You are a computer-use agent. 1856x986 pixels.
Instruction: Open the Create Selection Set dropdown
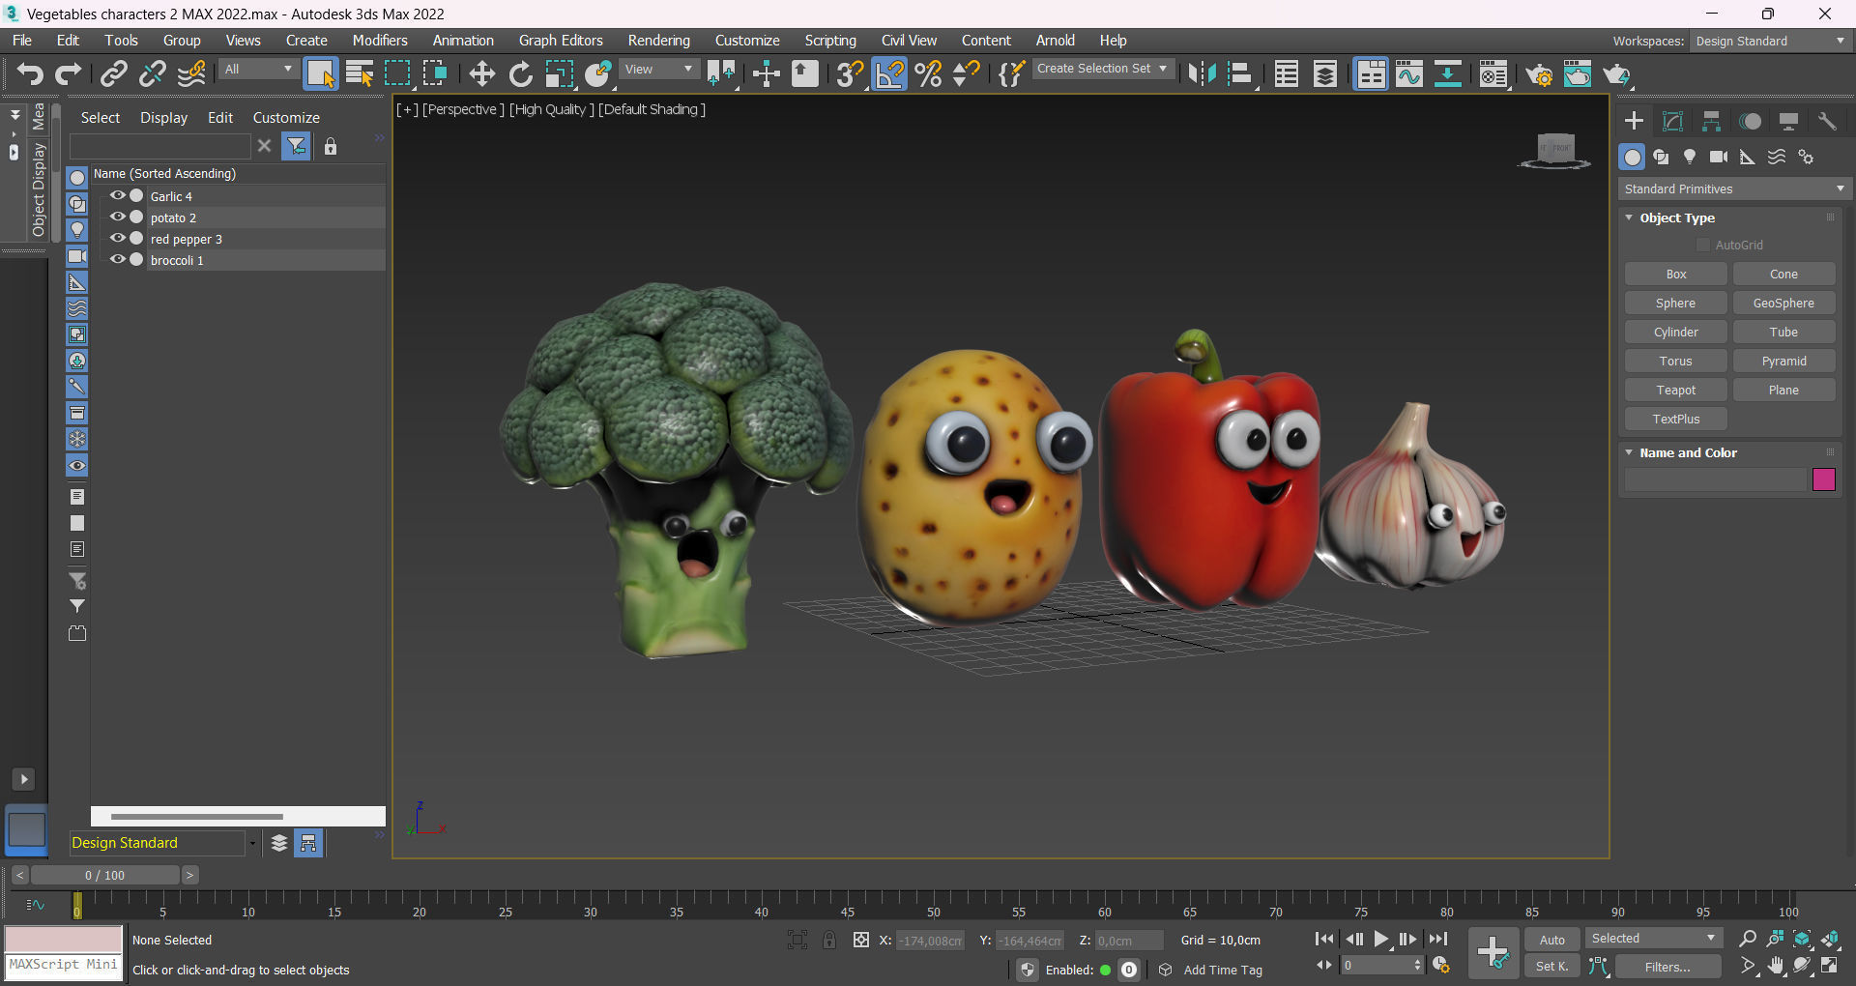pyautogui.click(x=1103, y=69)
